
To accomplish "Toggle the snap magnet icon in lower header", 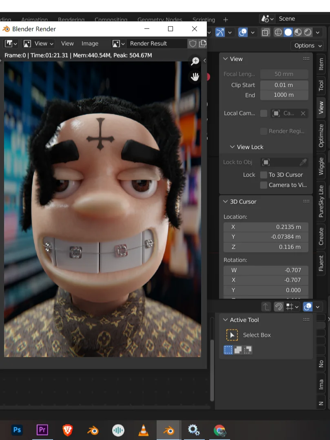I will click(x=279, y=307).
